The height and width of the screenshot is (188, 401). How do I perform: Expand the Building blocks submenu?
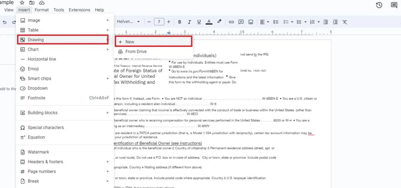pyautogui.click(x=65, y=113)
